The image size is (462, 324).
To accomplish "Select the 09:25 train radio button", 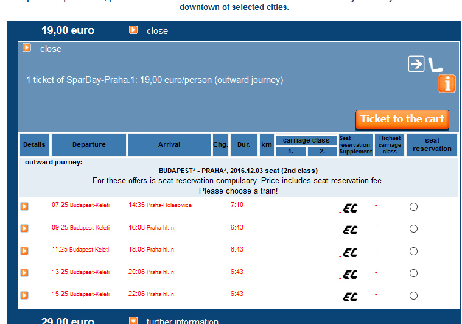I will tap(413, 229).
